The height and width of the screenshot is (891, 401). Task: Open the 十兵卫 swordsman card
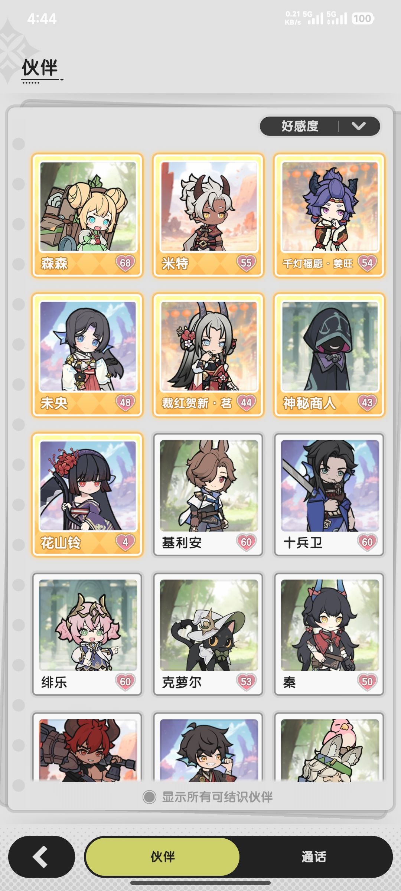pyautogui.click(x=329, y=495)
